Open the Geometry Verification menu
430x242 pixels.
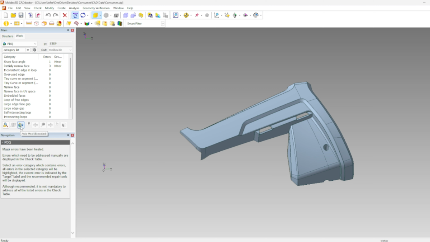coord(96,8)
